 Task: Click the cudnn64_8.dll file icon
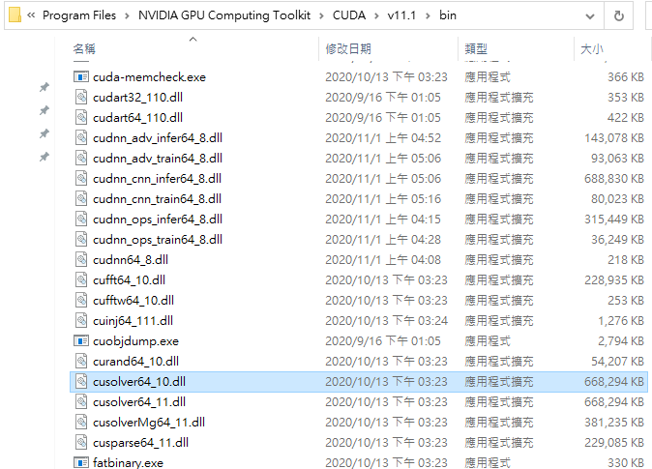click(81, 260)
